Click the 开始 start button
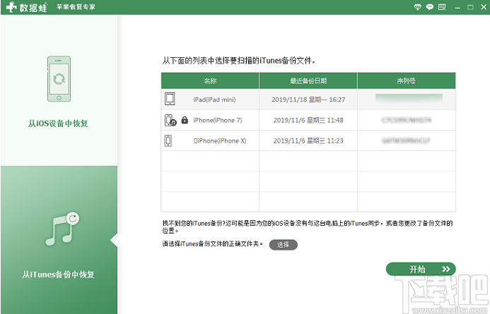The image size is (490, 314). 421,269
